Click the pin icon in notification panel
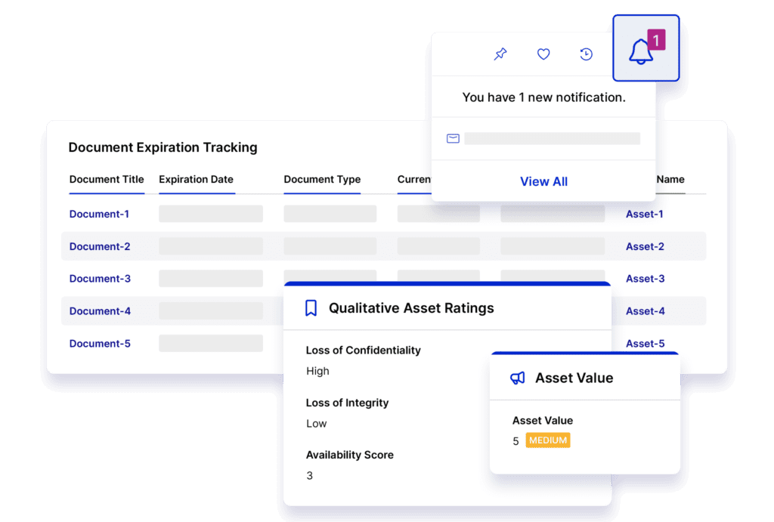The height and width of the screenshot is (522, 774). (500, 54)
